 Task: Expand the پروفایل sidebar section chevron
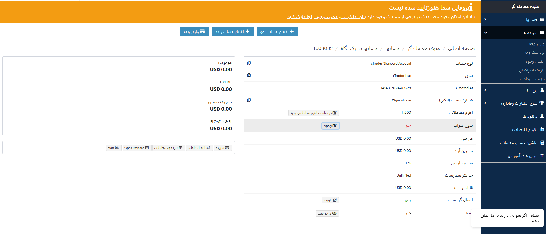pos(485,90)
